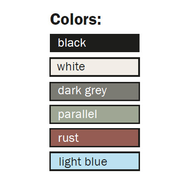
Task: Select the first swatch under Colors heading
Action: (x=95, y=43)
